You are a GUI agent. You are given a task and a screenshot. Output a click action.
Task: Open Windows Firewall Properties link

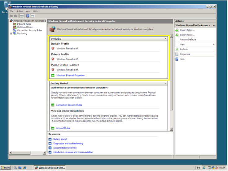(70, 75)
